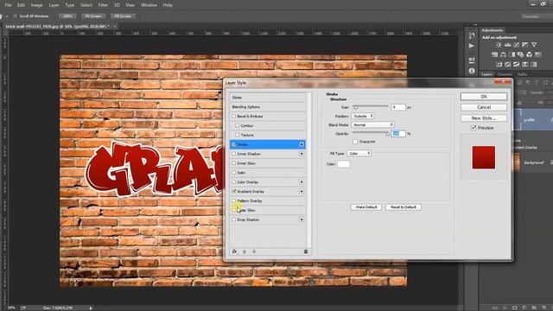Open the Properties panel icon

(472, 60)
